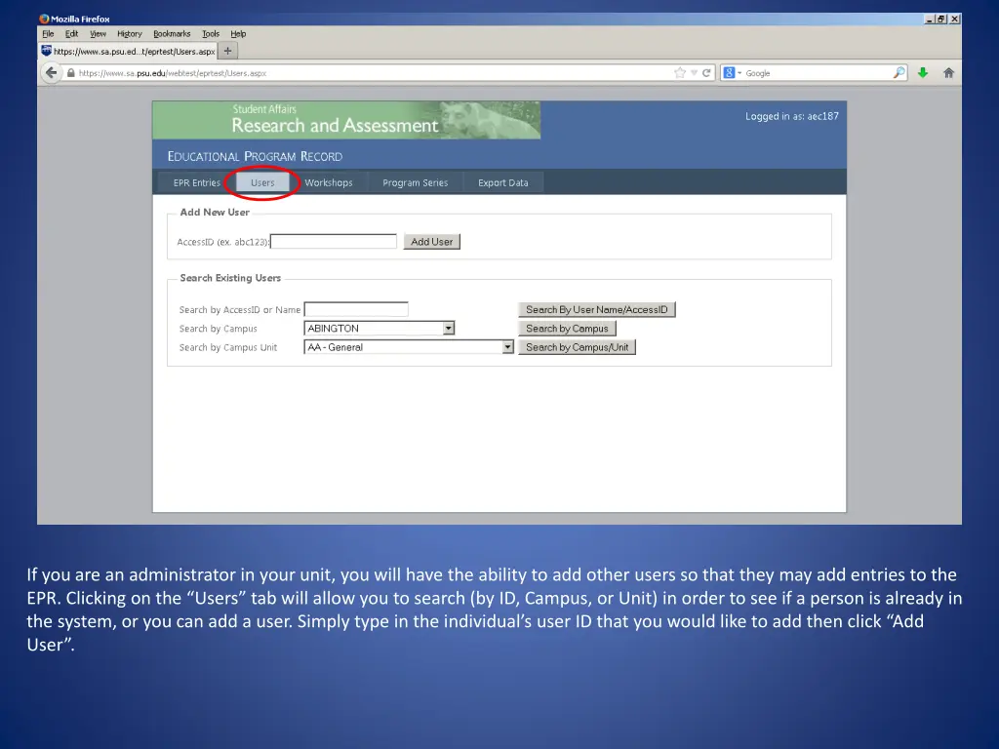The image size is (999, 749).
Task: Minimize the Firefox window
Action: click(930, 20)
